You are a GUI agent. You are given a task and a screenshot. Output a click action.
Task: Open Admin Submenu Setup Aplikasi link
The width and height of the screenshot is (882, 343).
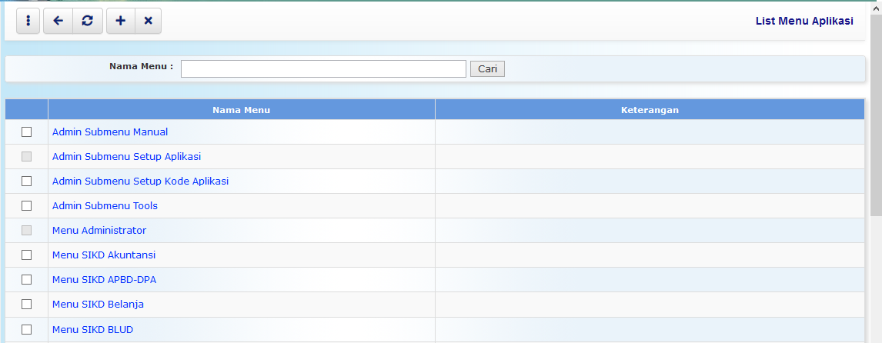click(x=126, y=157)
